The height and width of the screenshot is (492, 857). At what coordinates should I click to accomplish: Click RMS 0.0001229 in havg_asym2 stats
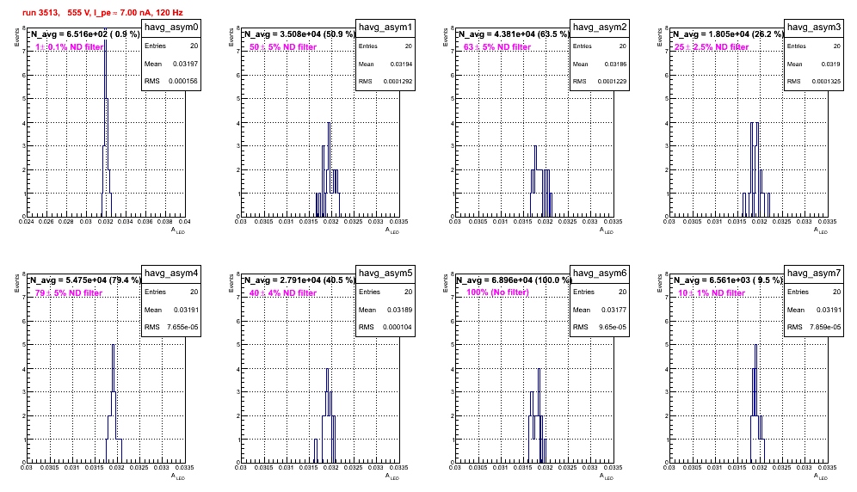pos(600,82)
